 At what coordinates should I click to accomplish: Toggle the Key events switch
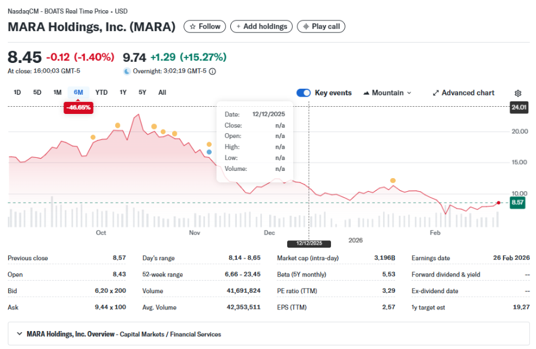[303, 93]
